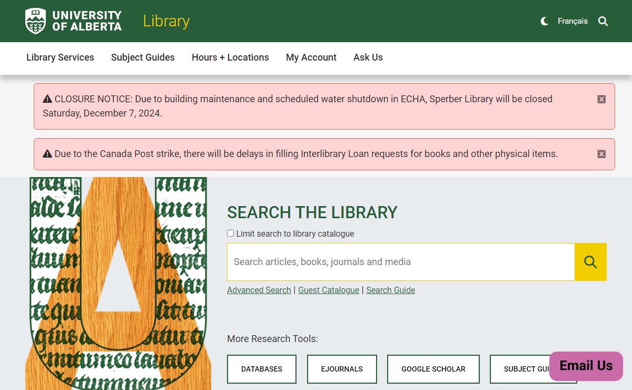Dismiss the Canada Post strike notice
Viewport: 632px width, 390px height.
click(x=601, y=154)
